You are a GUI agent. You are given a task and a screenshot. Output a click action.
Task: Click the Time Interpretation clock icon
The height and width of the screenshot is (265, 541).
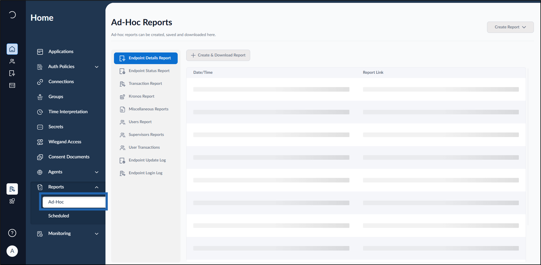point(40,112)
